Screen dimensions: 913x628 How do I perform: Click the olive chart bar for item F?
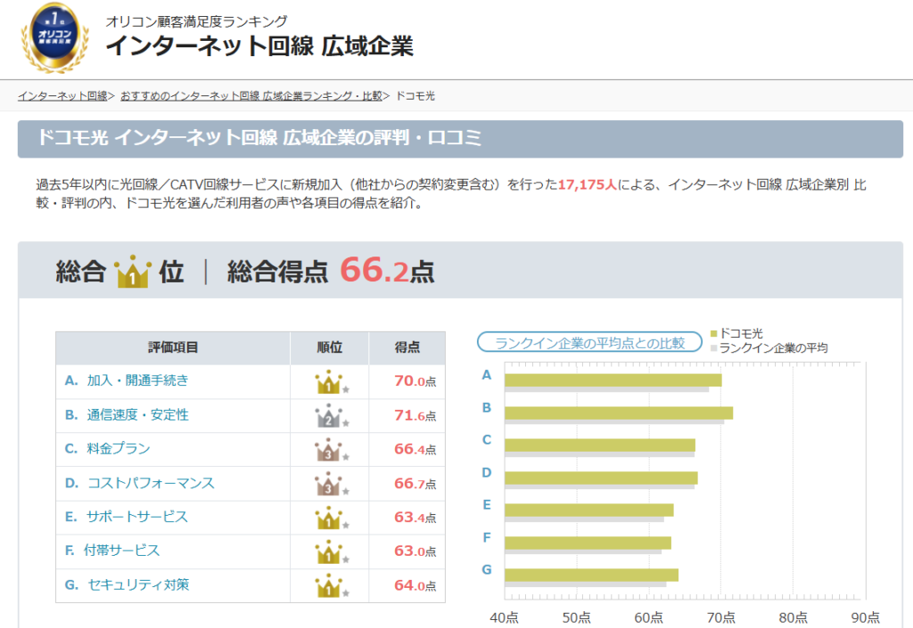[588, 542]
